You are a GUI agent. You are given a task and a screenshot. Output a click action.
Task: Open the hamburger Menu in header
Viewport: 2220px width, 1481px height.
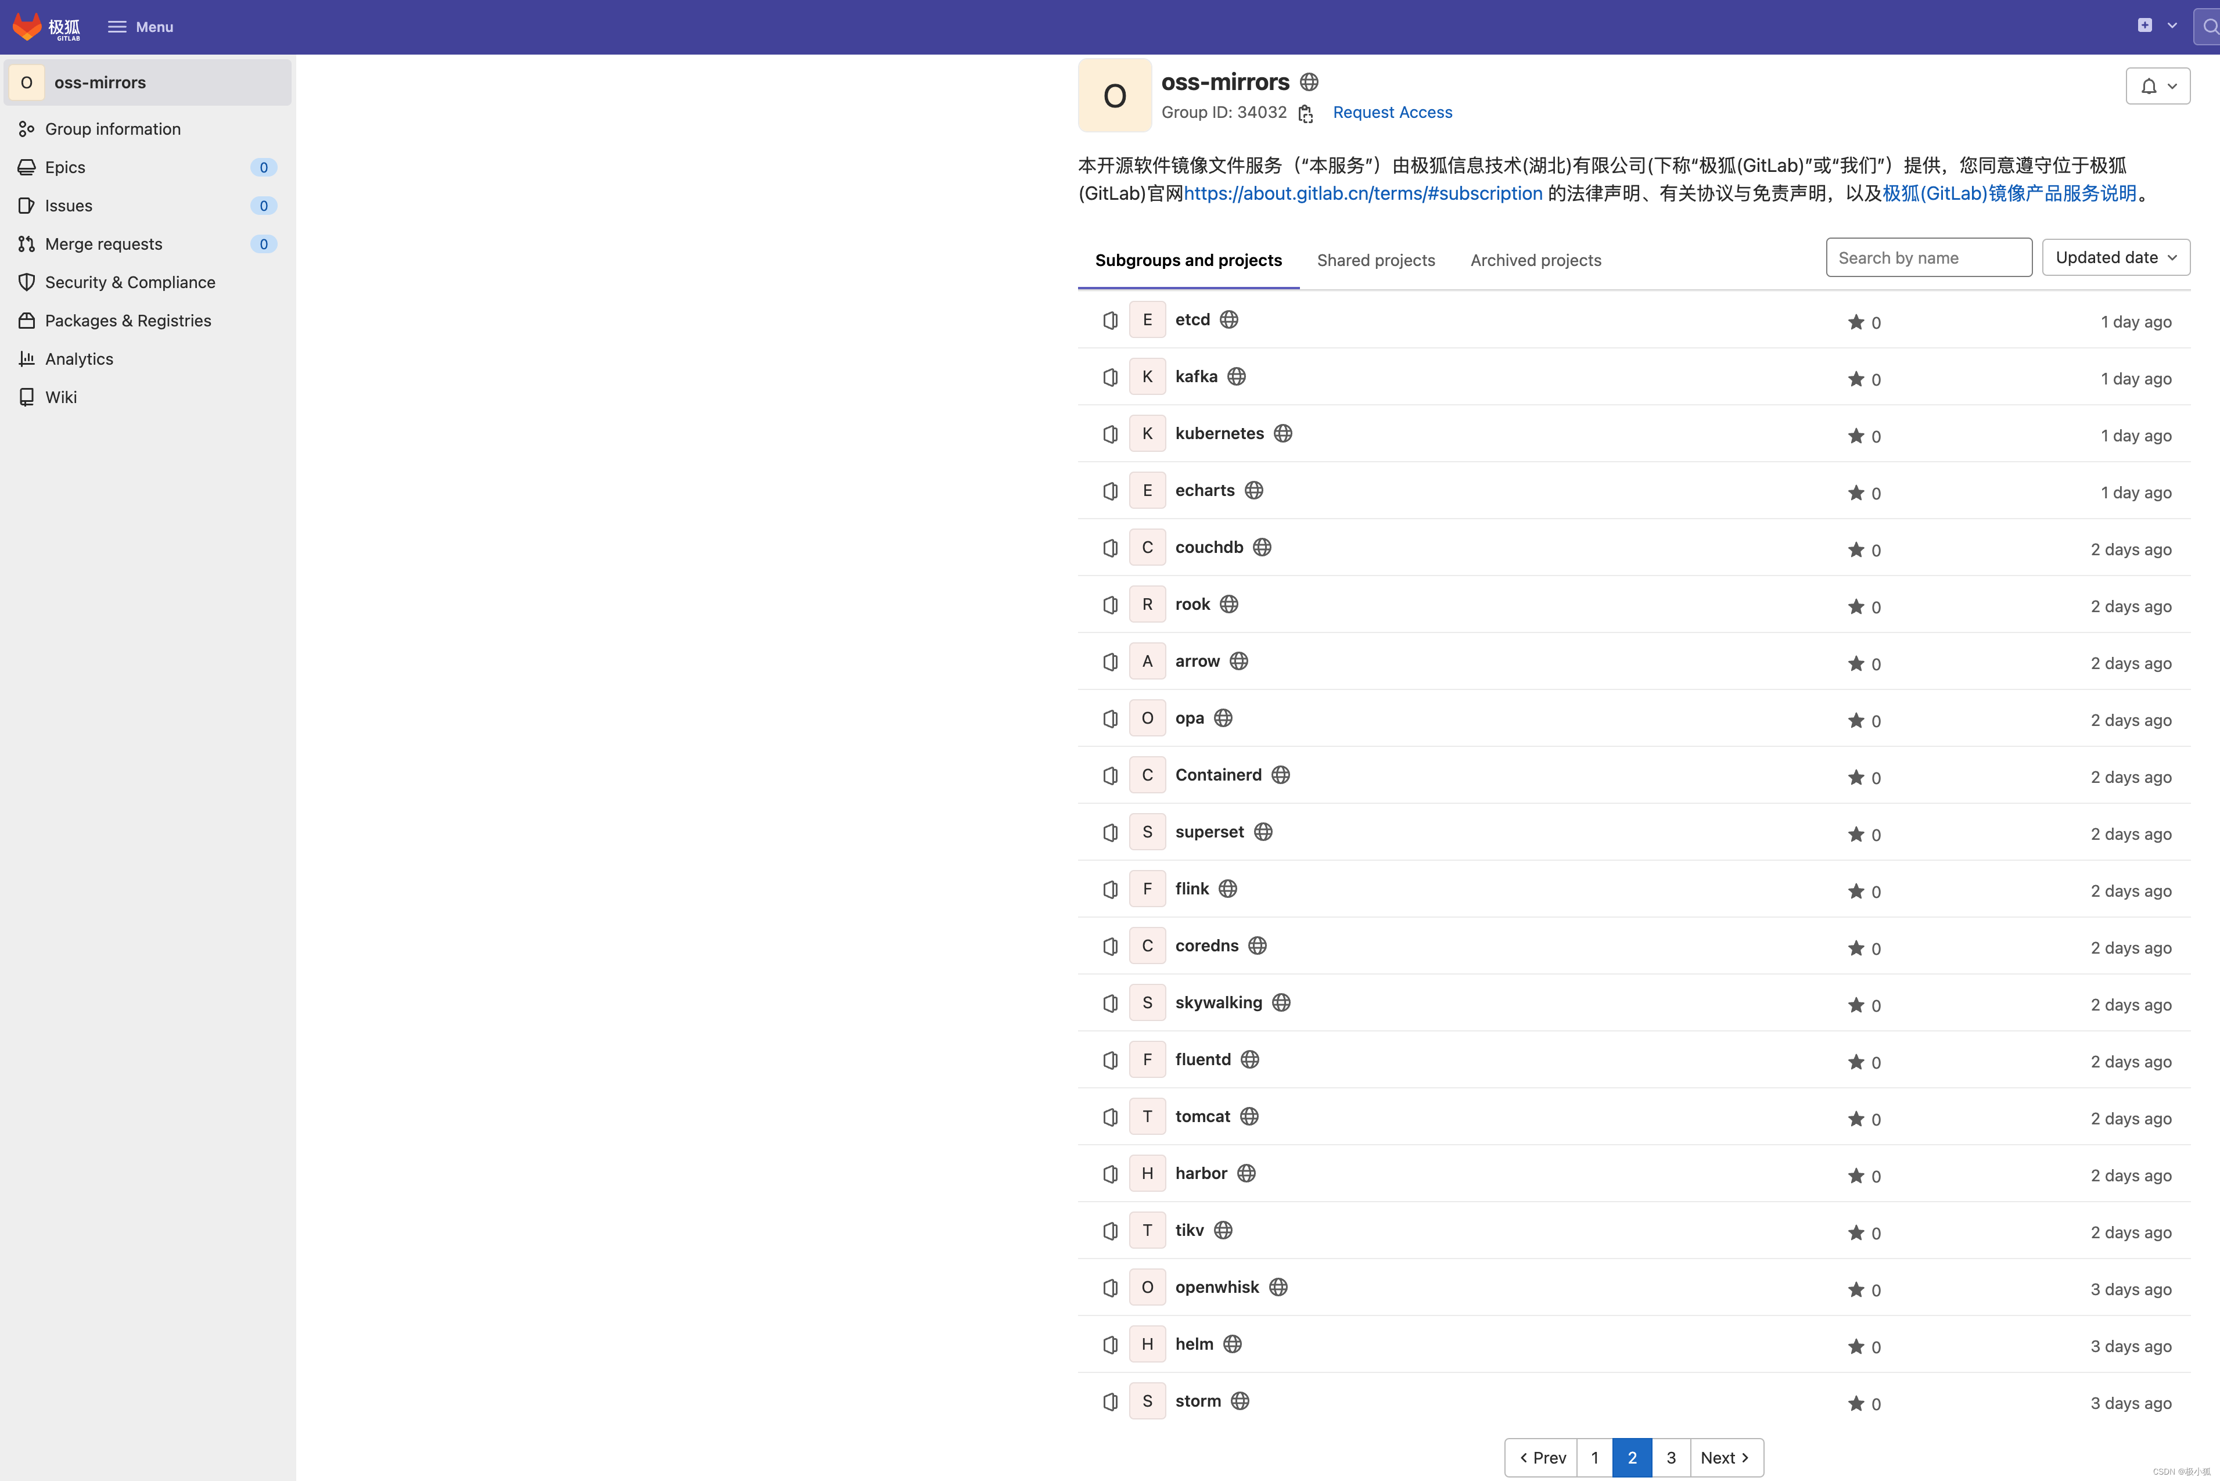tap(140, 27)
